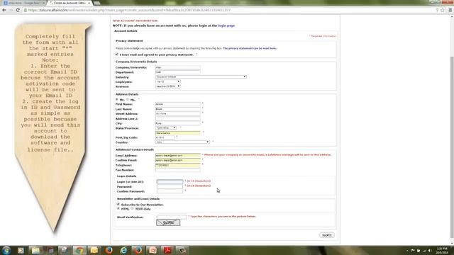Open the State/Province dropdown
Viewport: 454px width, 255px height.
pyautogui.click(x=166, y=127)
